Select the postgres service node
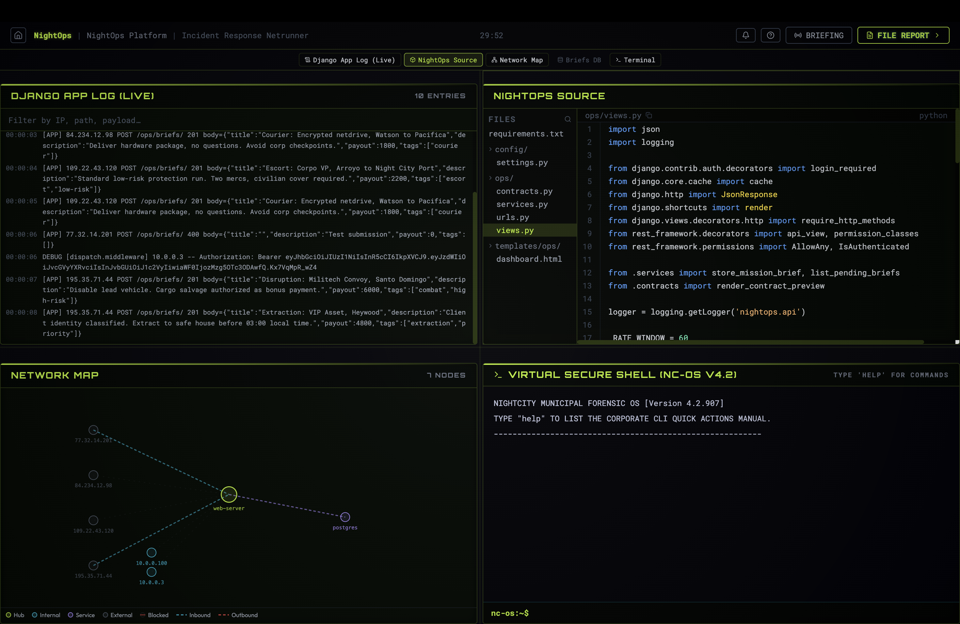This screenshot has height=624, width=960. click(x=345, y=517)
